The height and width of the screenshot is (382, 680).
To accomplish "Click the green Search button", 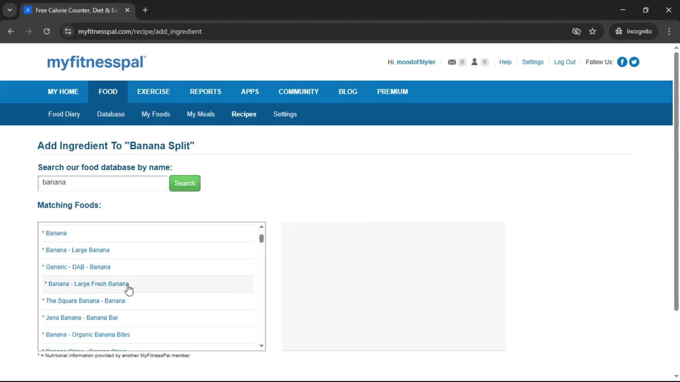I will coord(185,183).
